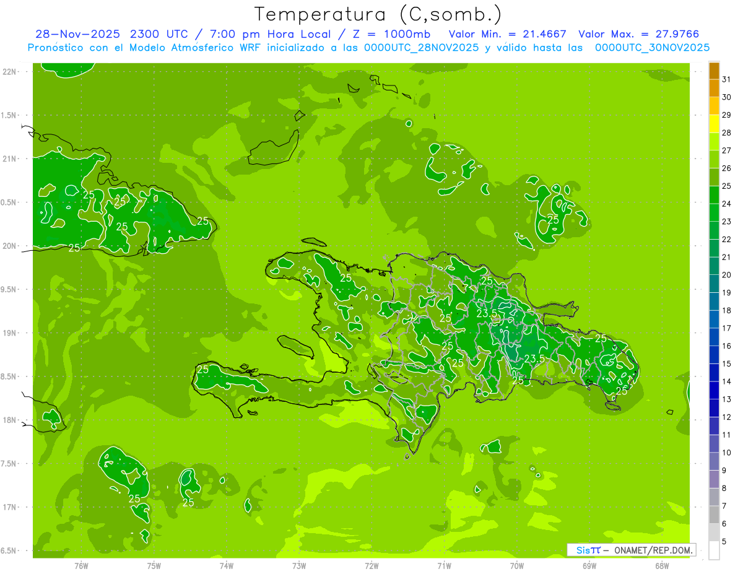The width and height of the screenshot is (743, 574).
Task: Click the '20N' latitude label
Action: (9, 246)
